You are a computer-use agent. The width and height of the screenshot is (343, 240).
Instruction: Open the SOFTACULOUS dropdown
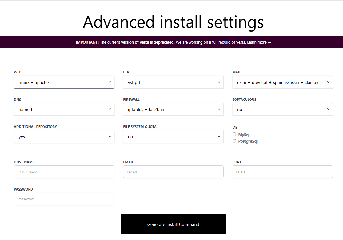tap(282, 109)
